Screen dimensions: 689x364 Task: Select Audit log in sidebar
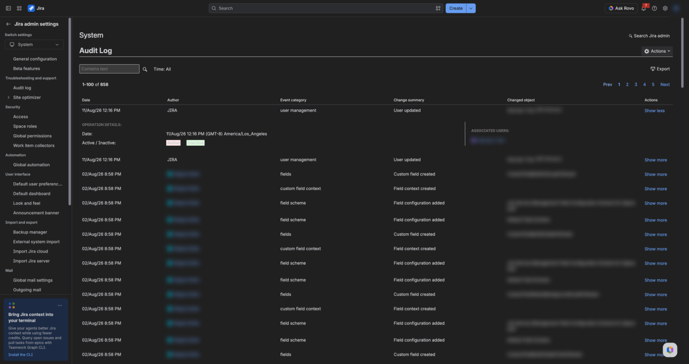(22, 88)
